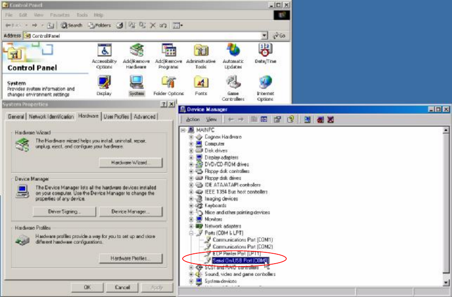Click the Go button beside address bar
Screen dimensions: 452x297
[x=279, y=36]
